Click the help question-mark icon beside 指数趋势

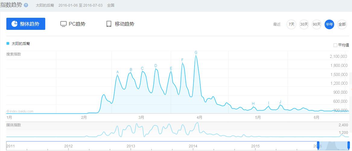click(x=26, y=5)
